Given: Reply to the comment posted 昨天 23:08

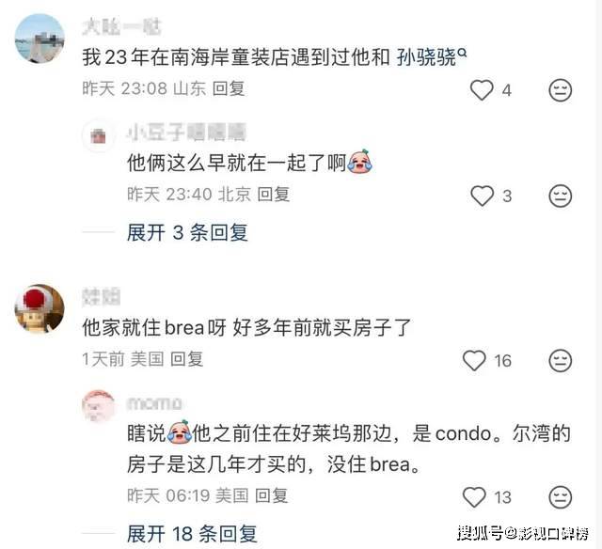Looking at the screenshot, I should click(x=229, y=88).
